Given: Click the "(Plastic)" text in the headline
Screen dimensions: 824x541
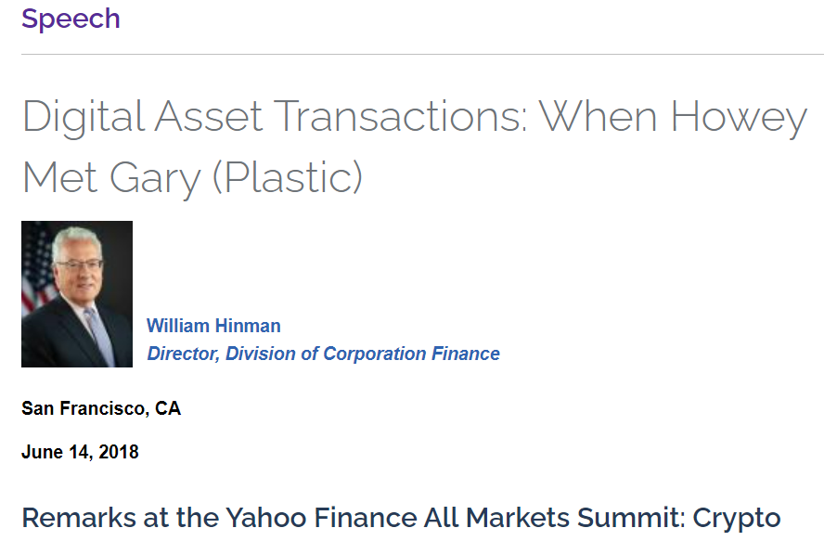Looking at the screenshot, I should 288,176.
